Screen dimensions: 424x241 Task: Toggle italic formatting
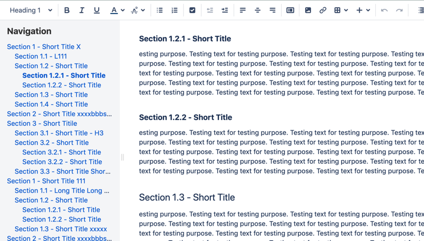[x=82, y=10]
